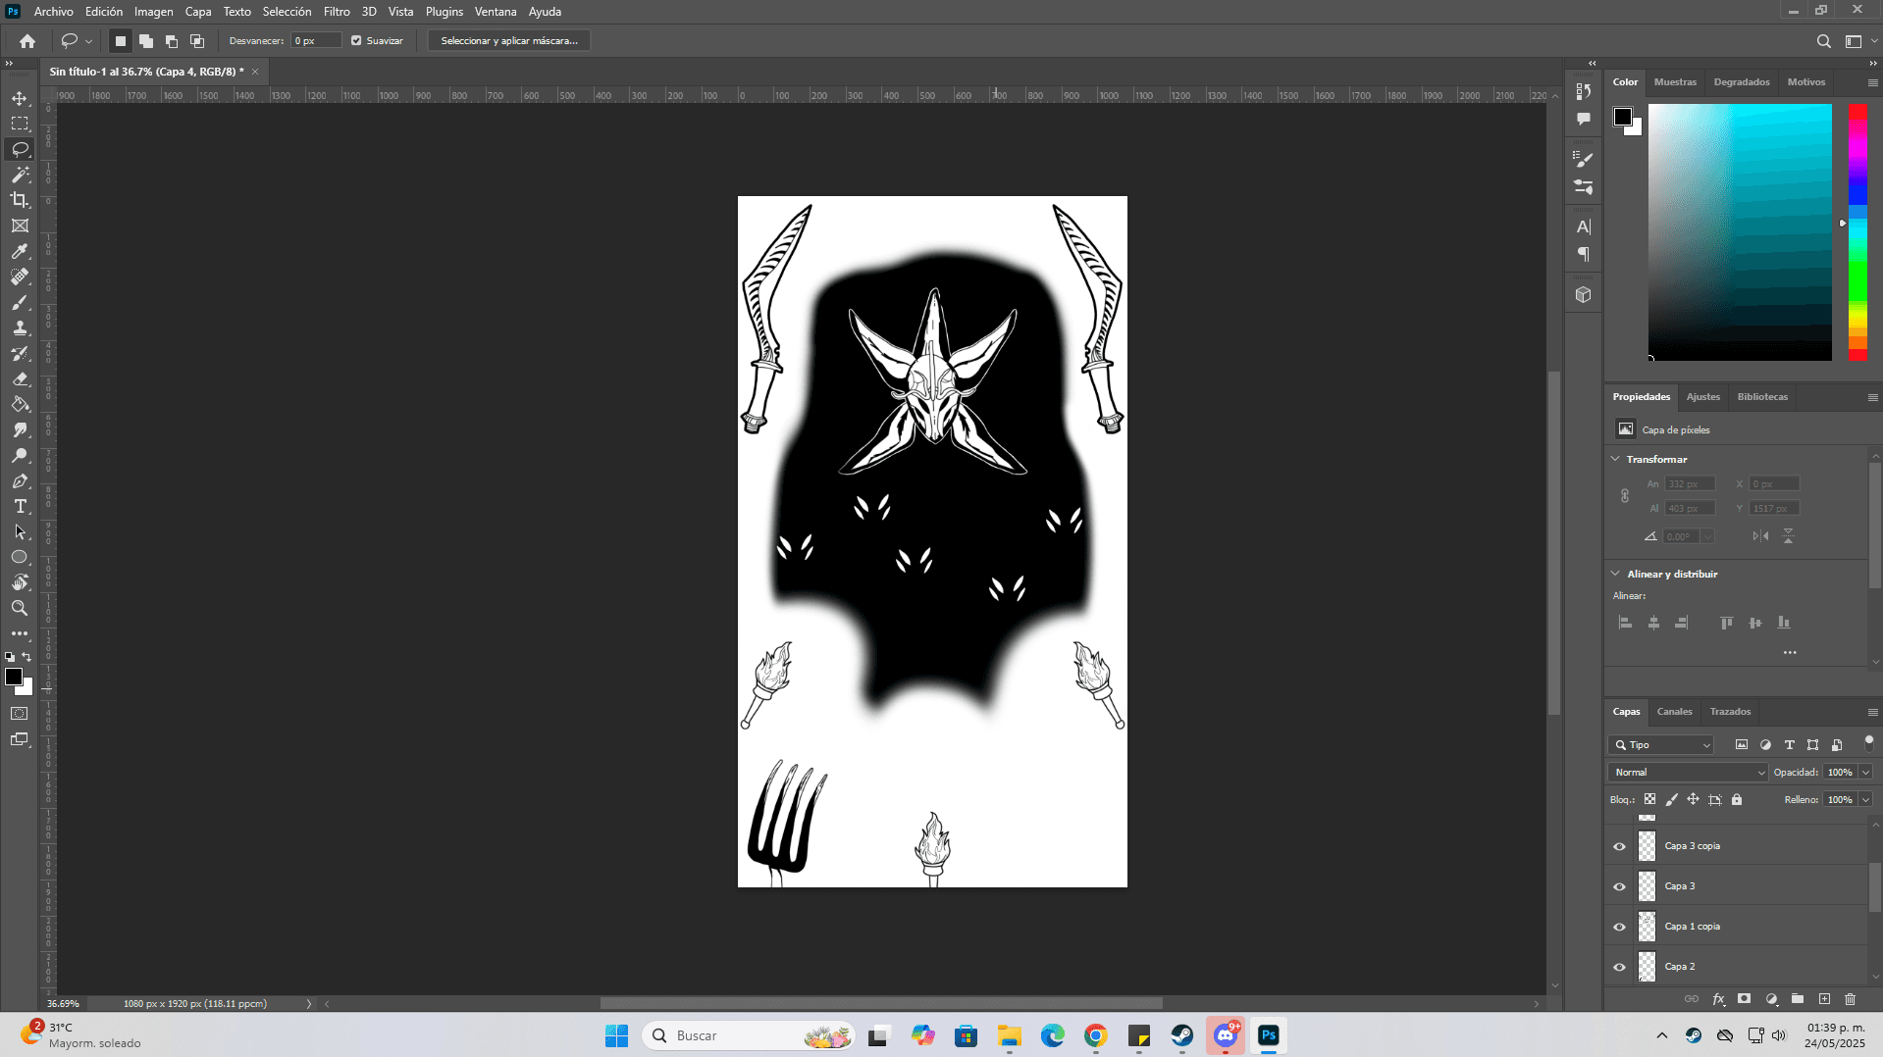
Task: Open the Filtro menu
Action: (337, 12)
